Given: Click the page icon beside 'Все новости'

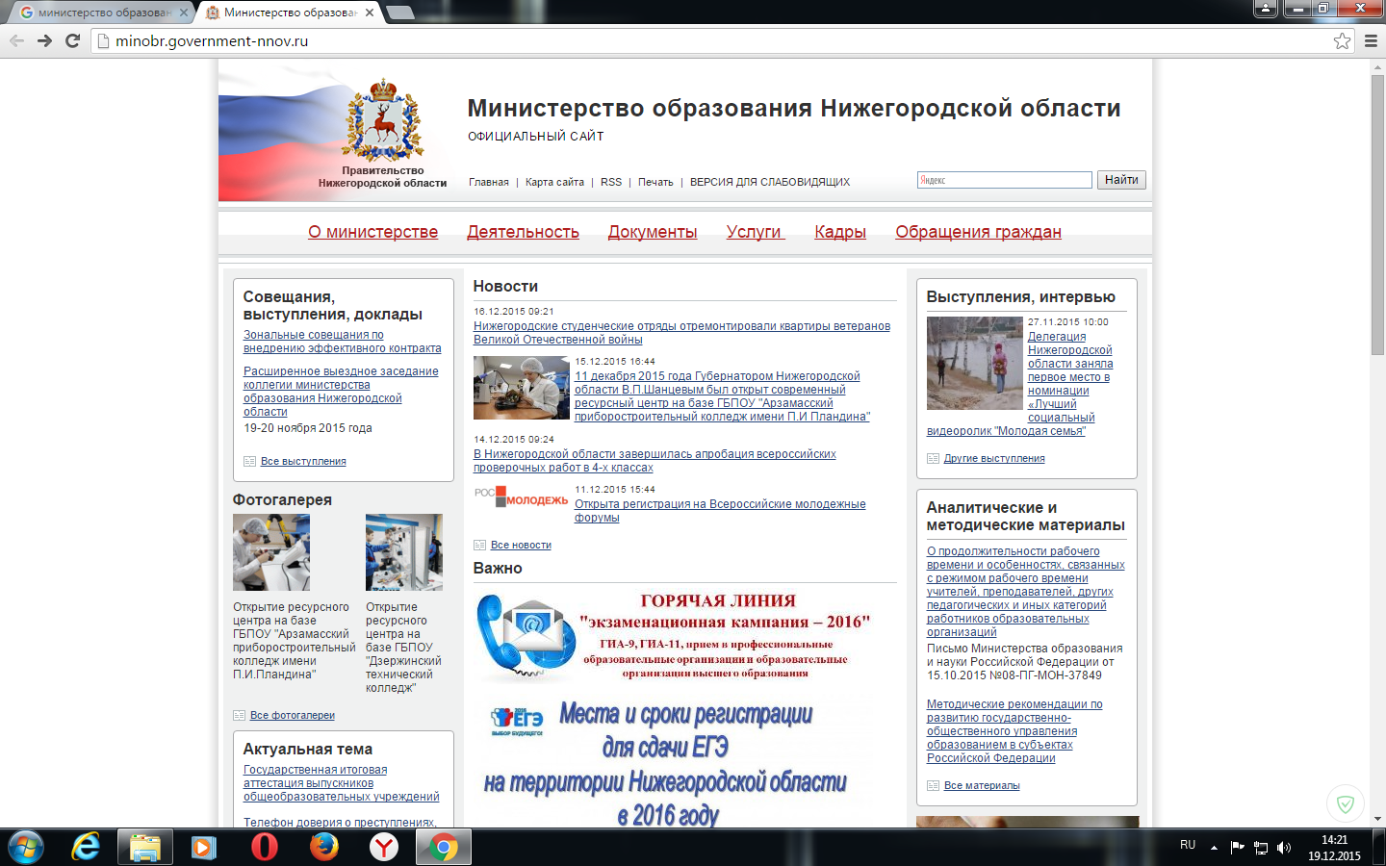Looking at the screenshot, I should pyautogui.click(x=479, y=545).
